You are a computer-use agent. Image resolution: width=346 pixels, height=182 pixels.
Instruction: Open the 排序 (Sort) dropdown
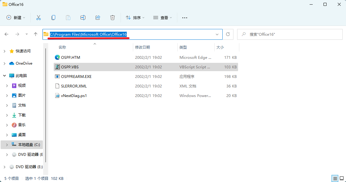tap(135, 18)
